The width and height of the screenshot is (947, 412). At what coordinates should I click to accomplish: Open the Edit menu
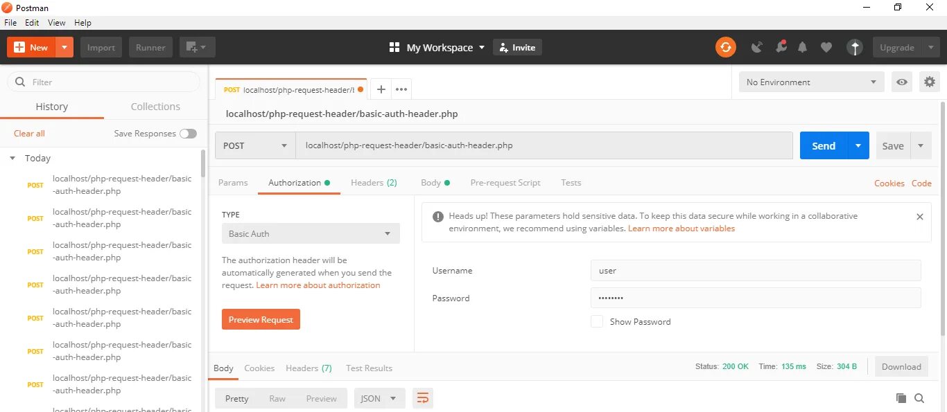click(x=33, y=23)
